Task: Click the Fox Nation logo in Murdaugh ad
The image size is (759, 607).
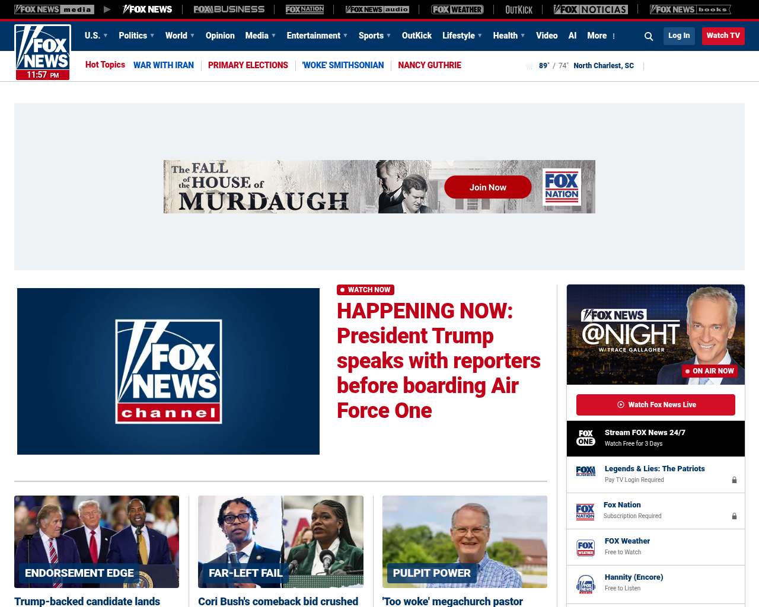Action: [x=562, y=187]
